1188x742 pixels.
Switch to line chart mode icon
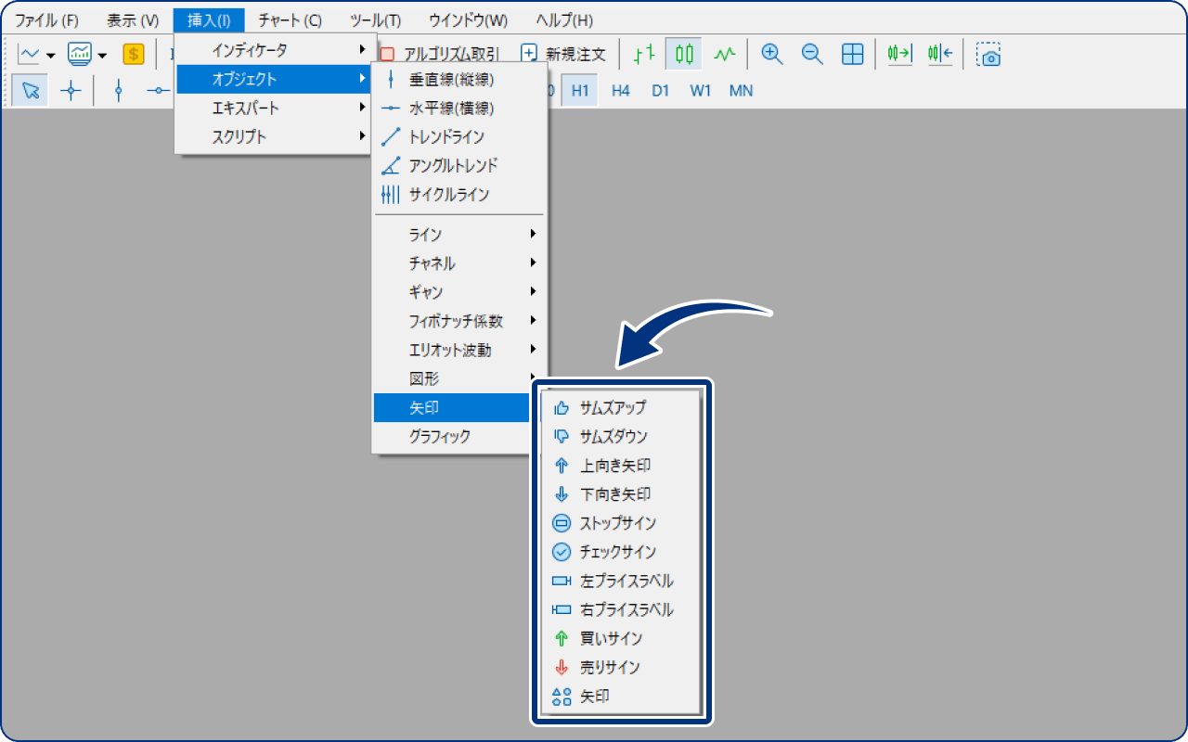(x=727, y=54)
